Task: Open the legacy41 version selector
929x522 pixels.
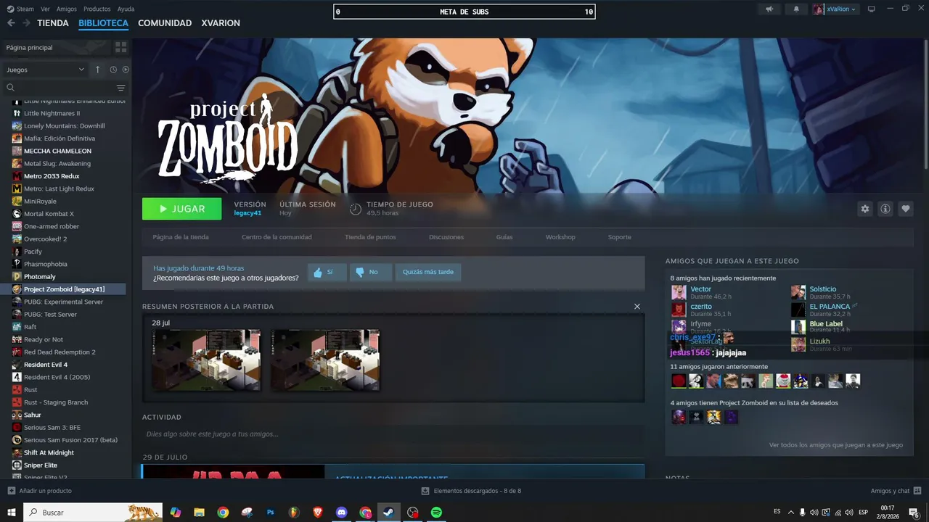Action: (x=247, y=213)
